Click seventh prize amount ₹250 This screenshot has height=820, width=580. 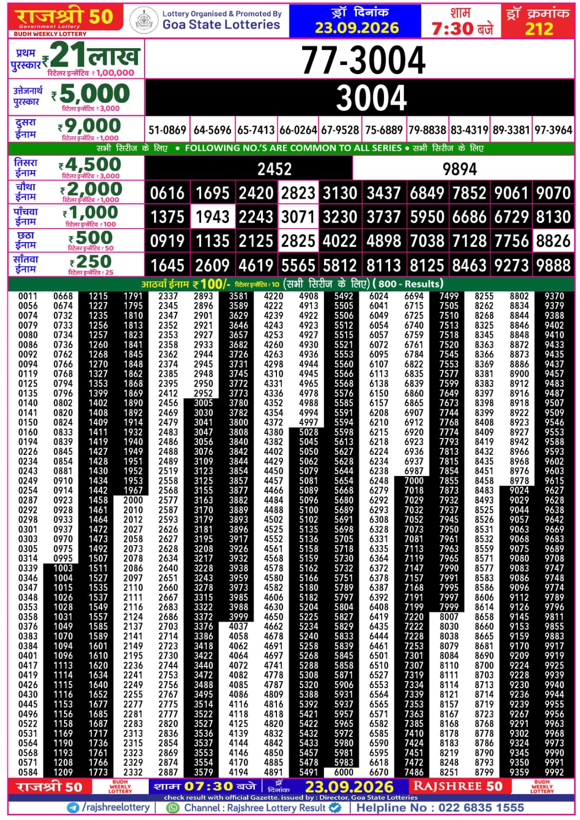coord(91,262)
